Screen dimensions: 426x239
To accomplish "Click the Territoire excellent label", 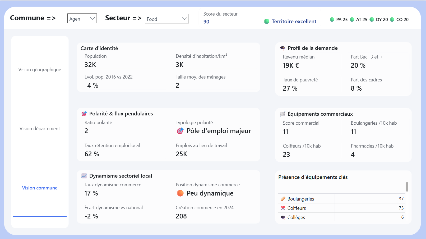I will tap(294, 21).
